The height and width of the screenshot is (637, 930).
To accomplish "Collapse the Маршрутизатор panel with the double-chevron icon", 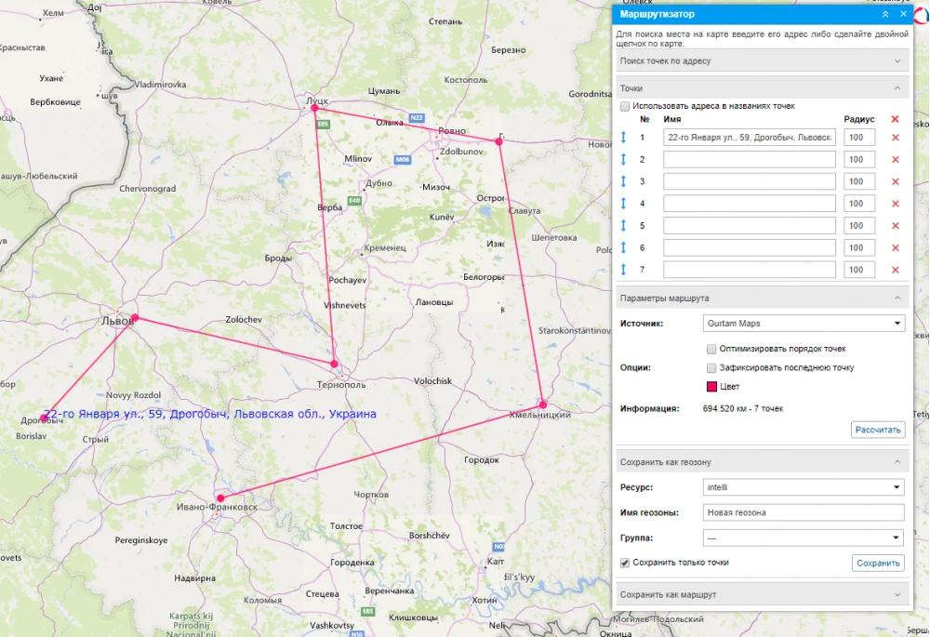I will 885,15.
